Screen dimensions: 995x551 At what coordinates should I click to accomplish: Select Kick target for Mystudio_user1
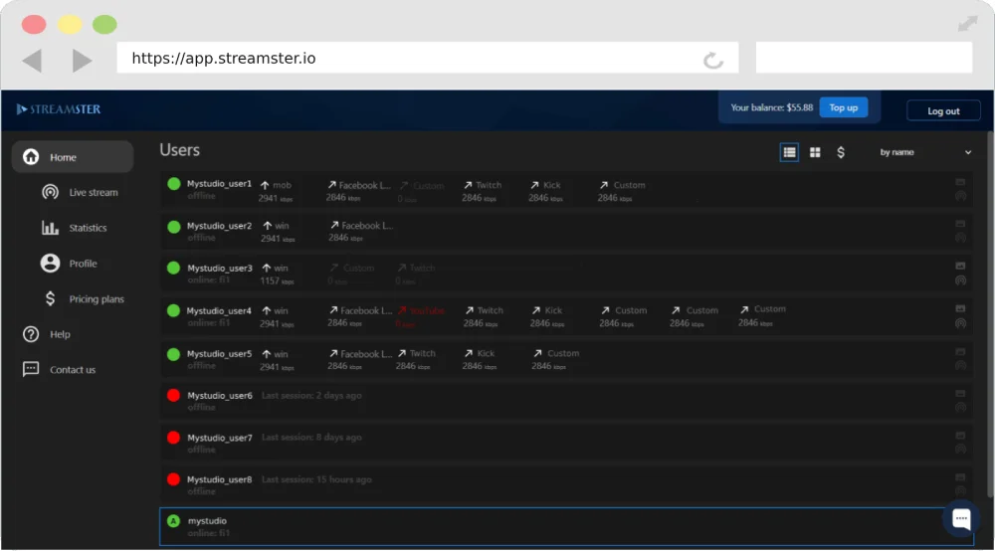[545, 191]
